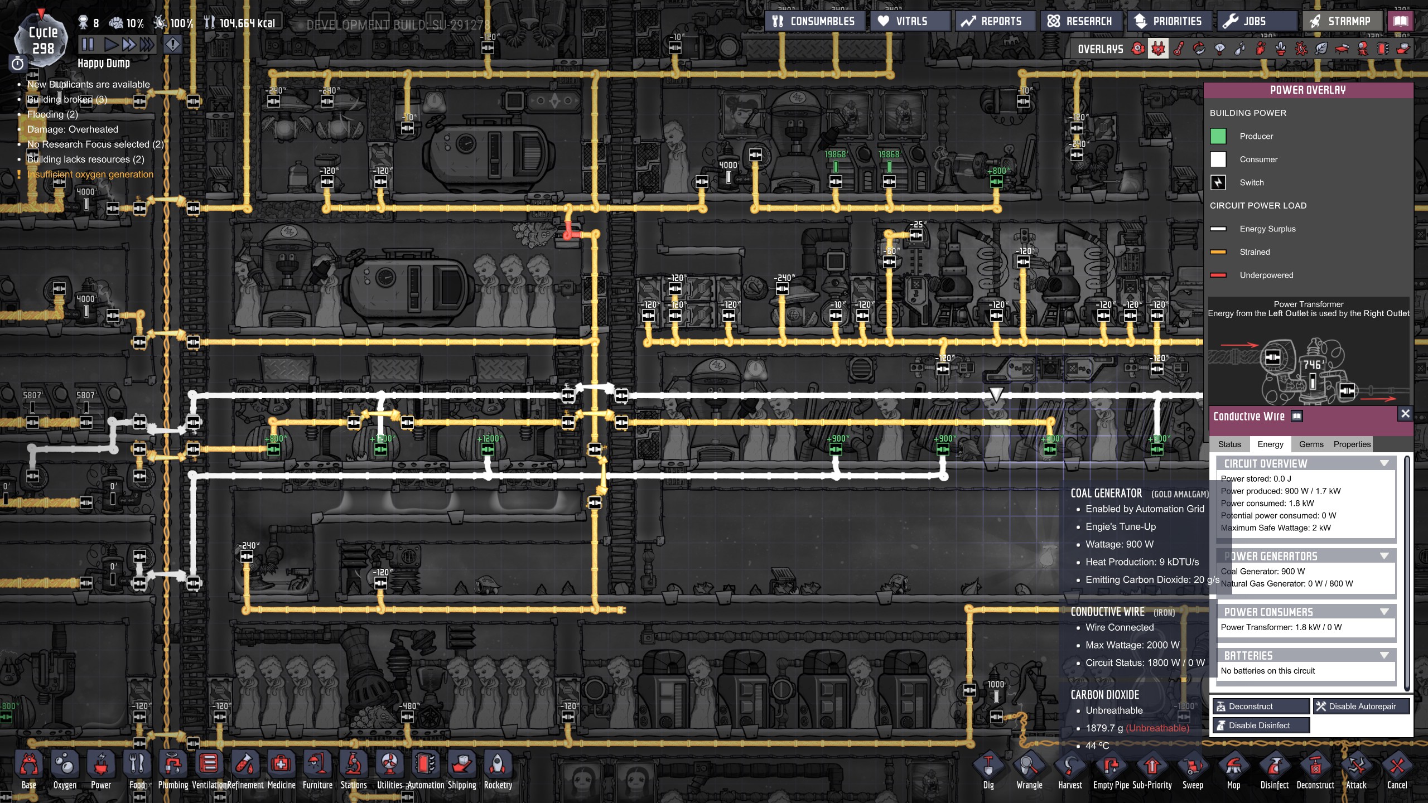The image size is (1428, 803).
Task: Open the Oxygen build category
Action: click(x=65, y=771)
